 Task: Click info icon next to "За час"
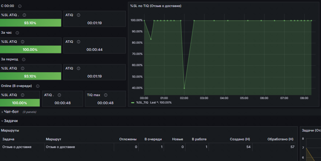pos(18,33)
